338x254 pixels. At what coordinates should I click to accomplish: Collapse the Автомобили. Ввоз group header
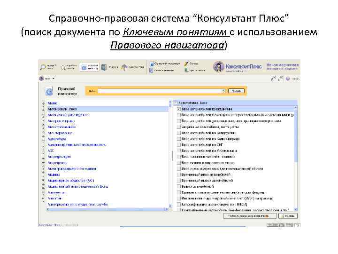coord(176,103)
